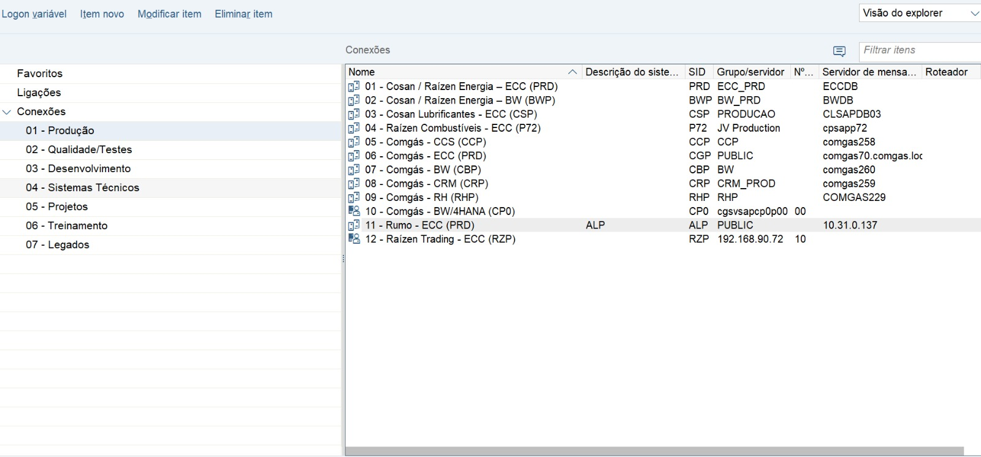The width and height of the screenshot is (981, 457).
Task: Collapse the Conexões tree node
Action: coord(7,112)
